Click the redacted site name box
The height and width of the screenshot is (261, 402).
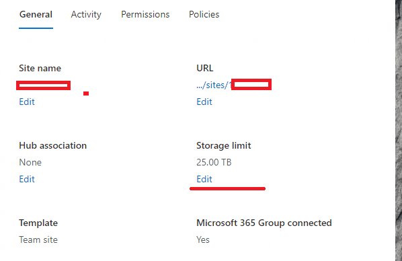click(43, 85)
